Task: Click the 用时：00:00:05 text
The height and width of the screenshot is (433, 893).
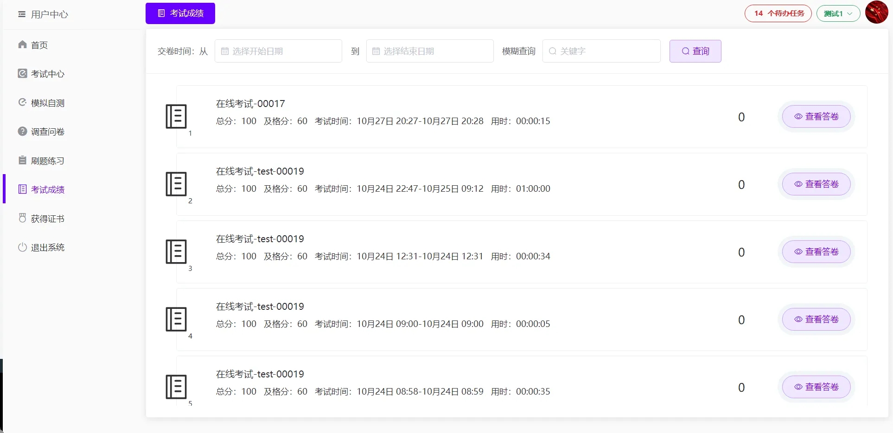Action: (521, 324)
